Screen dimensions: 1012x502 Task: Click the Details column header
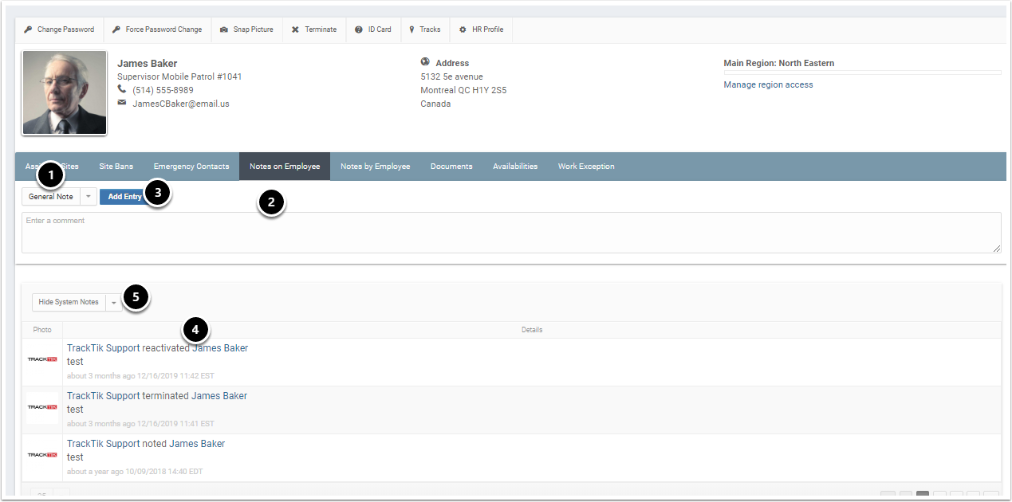click(532, 330)
